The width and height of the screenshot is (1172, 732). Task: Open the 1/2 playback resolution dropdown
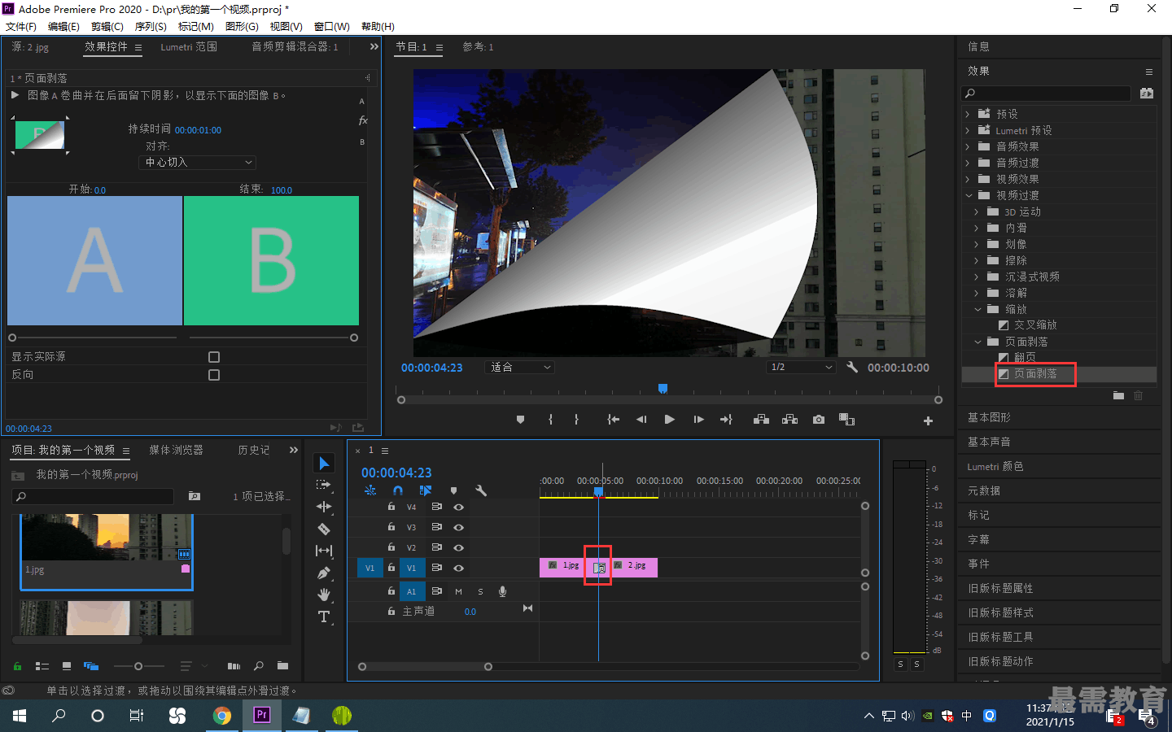click(802, 368)
